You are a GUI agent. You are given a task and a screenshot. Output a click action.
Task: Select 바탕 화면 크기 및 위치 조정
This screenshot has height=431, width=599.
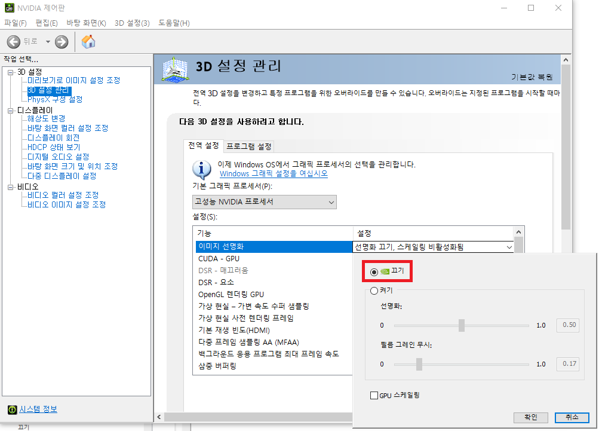coord(73,166)
